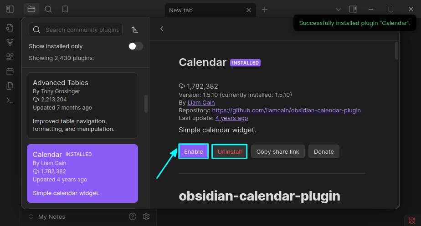This screenshot has width=421, height=226.
Task: Toggle the right sidebar panel icon
Action: pyautogui.click(x=353, y=9)
